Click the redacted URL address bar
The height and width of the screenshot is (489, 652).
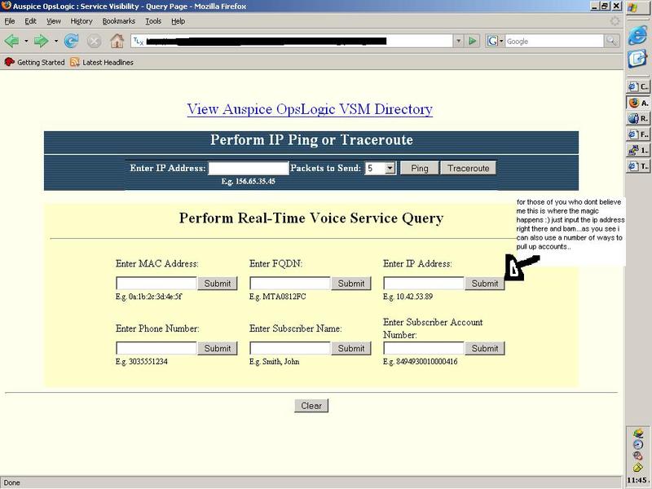[293, 41]
